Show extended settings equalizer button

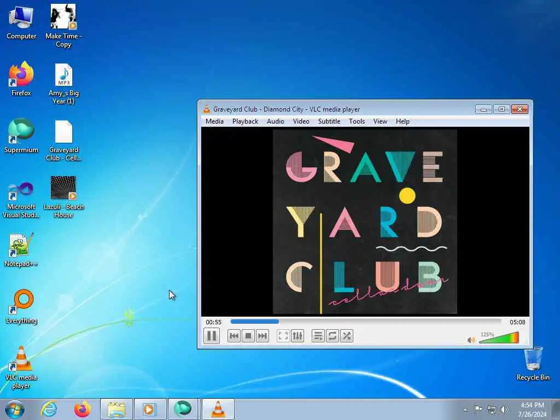pyautogui.click(x=297, y=336)
